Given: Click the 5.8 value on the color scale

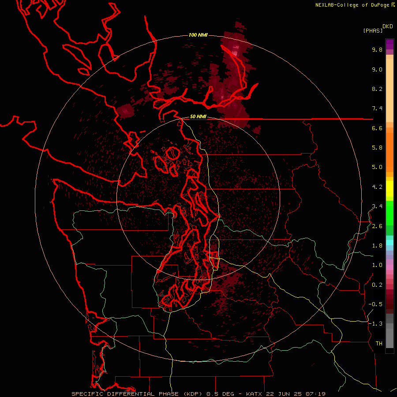Looking at the screenshot, I should (377, 148).
